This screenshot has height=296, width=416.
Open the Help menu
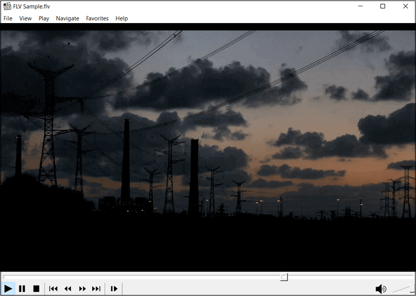pos(122,18)
